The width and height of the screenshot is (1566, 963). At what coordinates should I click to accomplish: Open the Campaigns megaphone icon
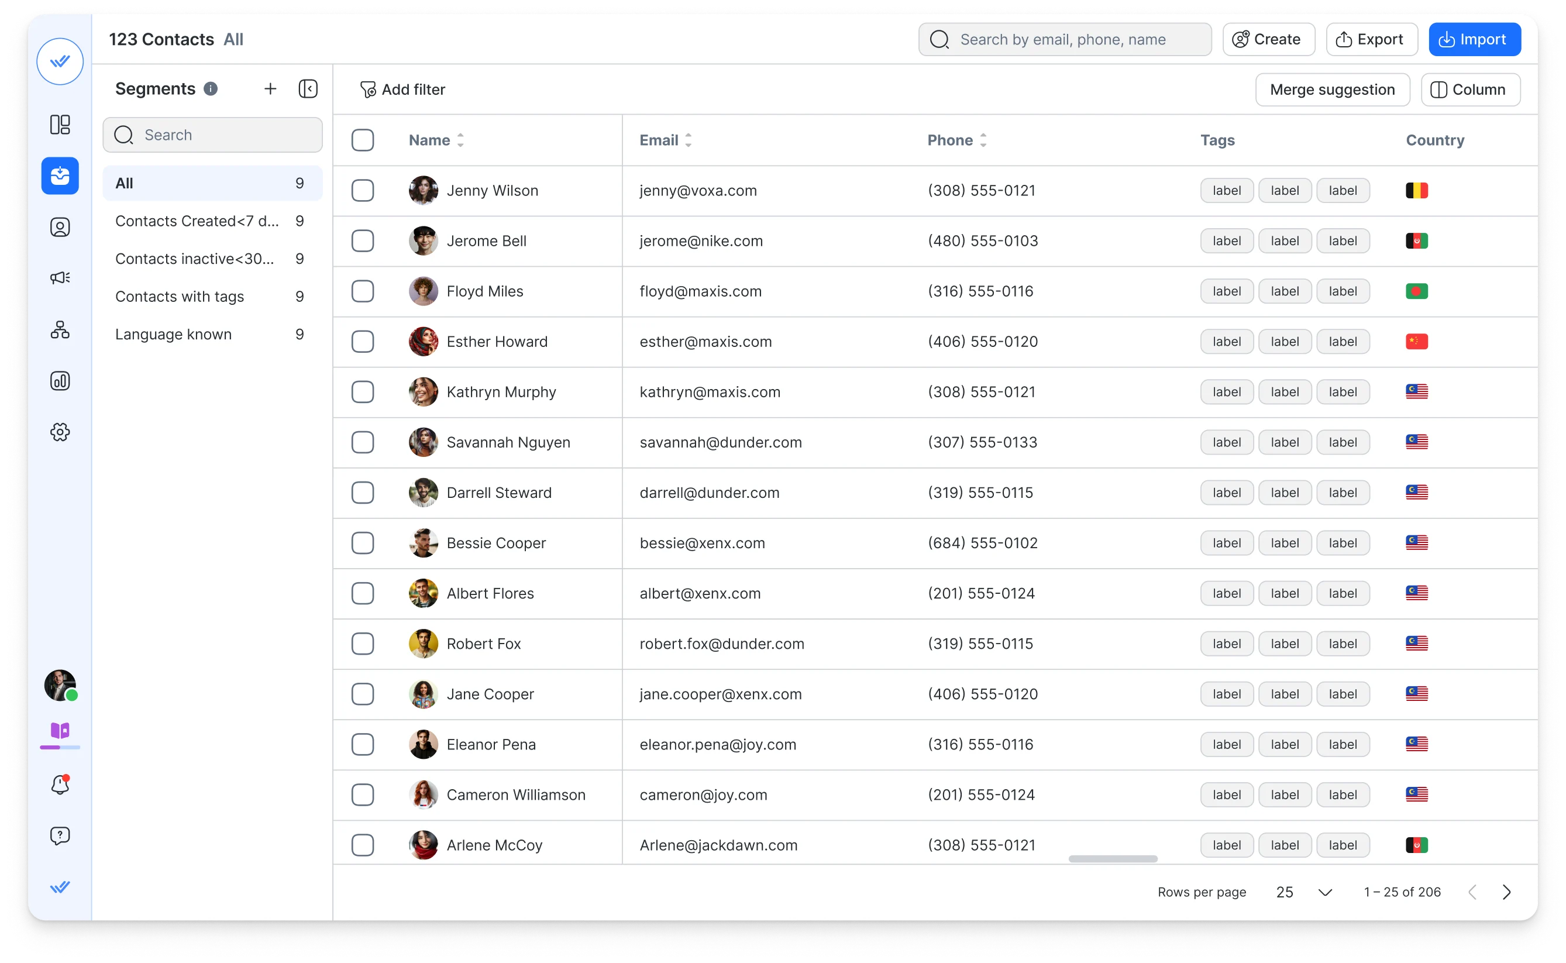60,278
